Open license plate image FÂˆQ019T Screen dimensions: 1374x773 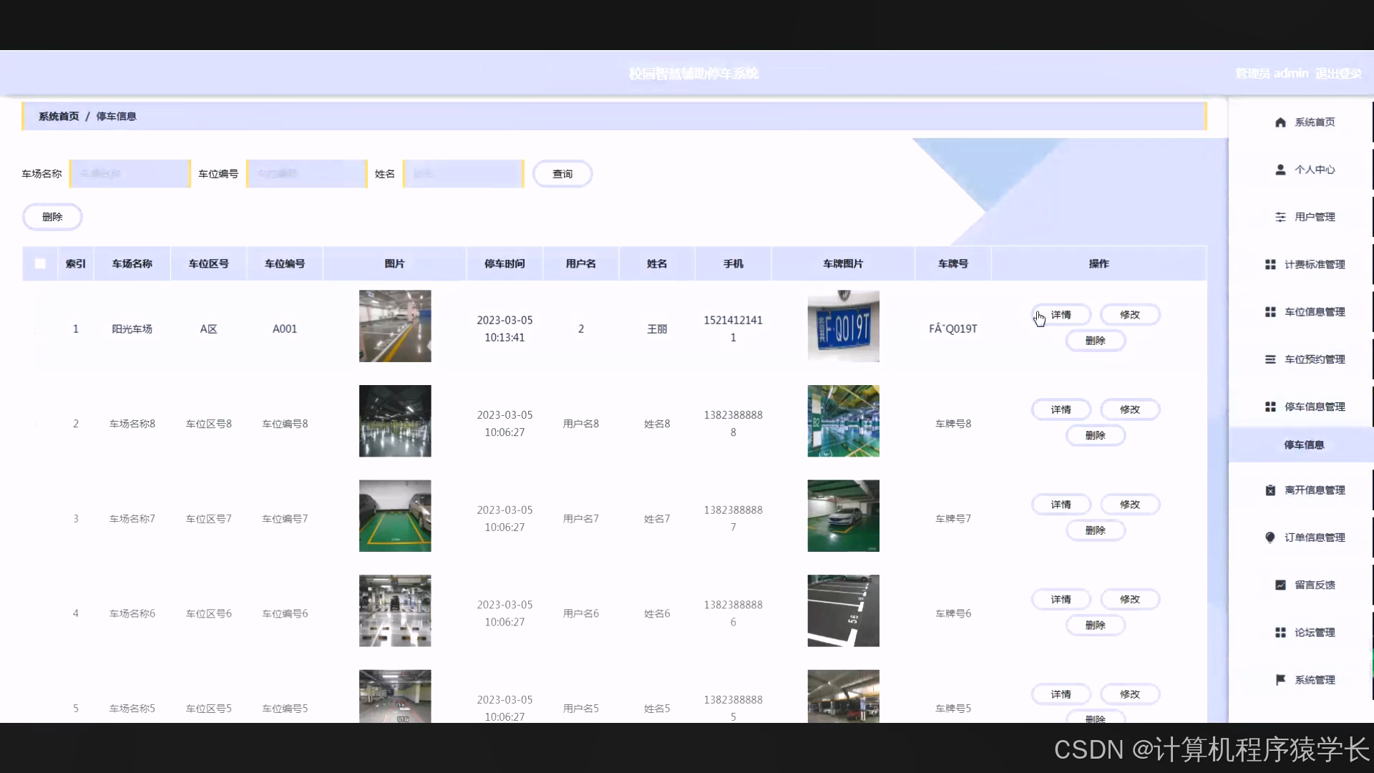(x=843, y=326)
